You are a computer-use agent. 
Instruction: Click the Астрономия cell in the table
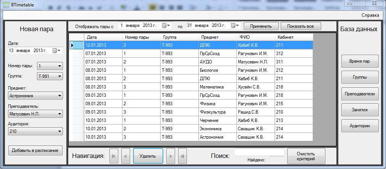tap(218, 137)
